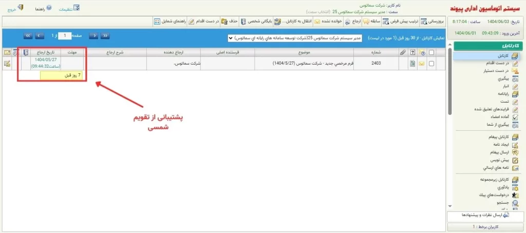Sort by مهلت column header
Screen dimensions: 526x233
(x=72, y=52)
